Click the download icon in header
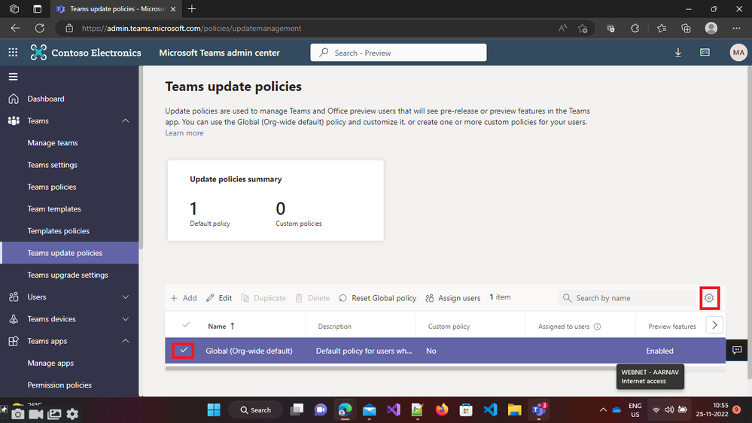 (x=678, y=53)
